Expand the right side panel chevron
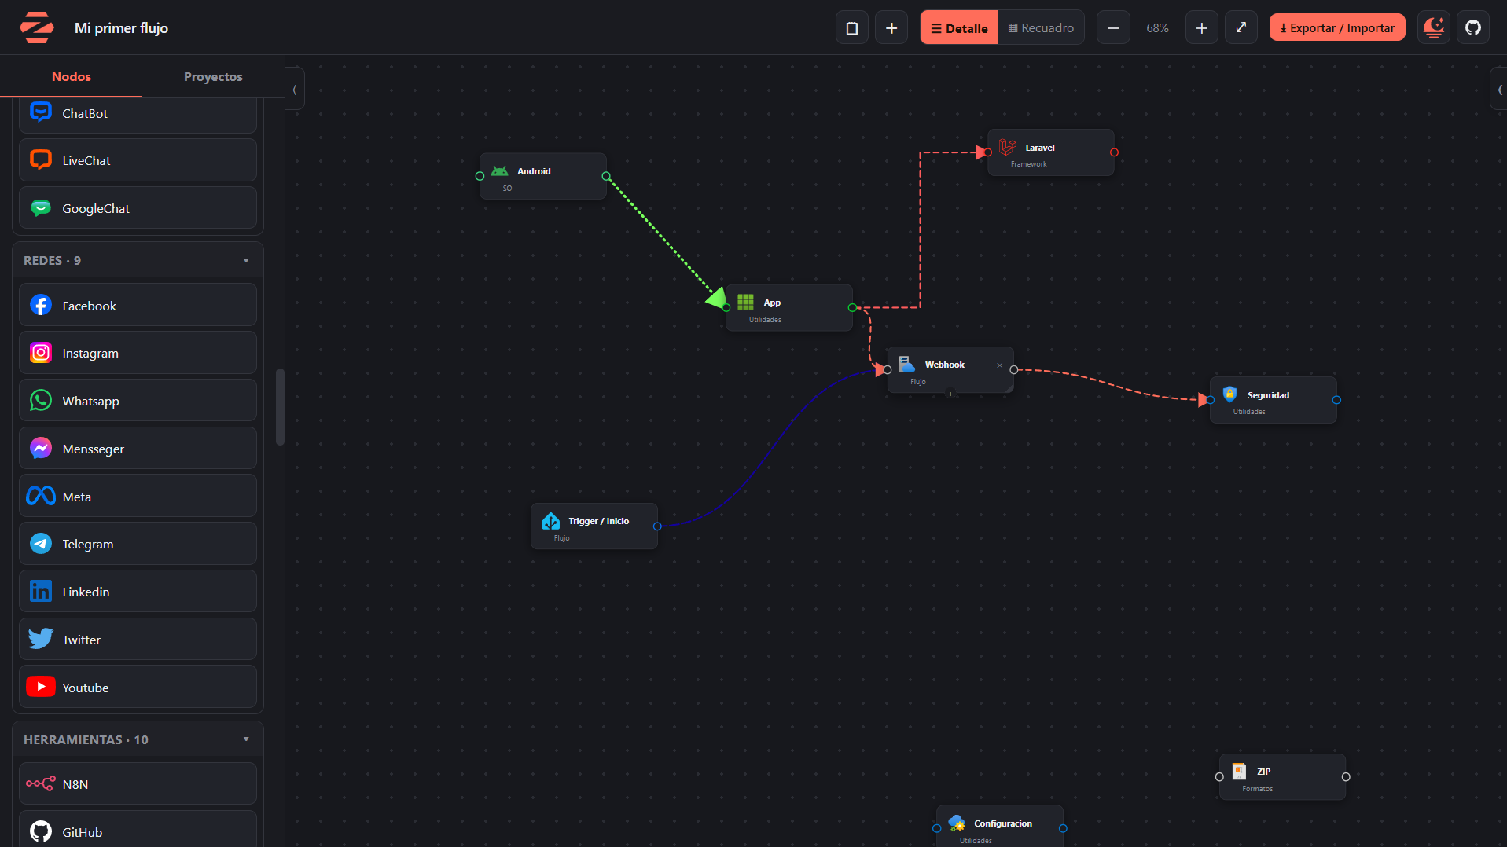 pos(1499,90)
